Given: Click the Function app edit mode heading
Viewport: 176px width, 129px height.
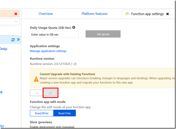Looking at the screenshot, I should tap(48, 102).
